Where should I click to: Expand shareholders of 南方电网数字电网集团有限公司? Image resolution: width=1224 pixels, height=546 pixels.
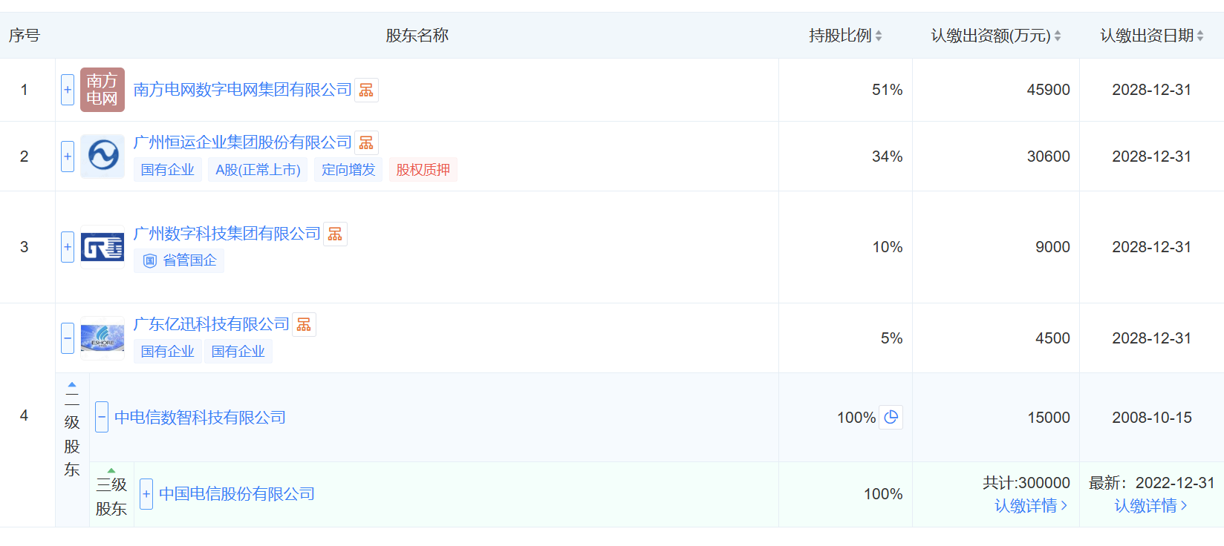(x=68, y=90)
